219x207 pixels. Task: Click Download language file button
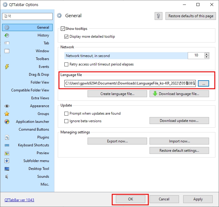pos(179,94)
